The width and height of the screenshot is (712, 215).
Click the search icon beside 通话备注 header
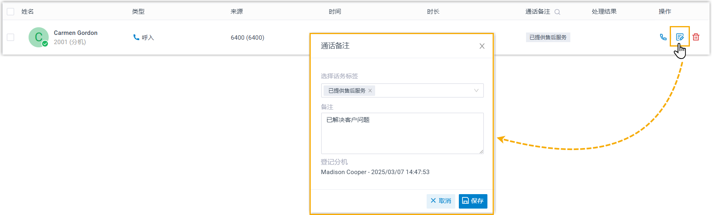pyautogui.click(x=557, y=12)
